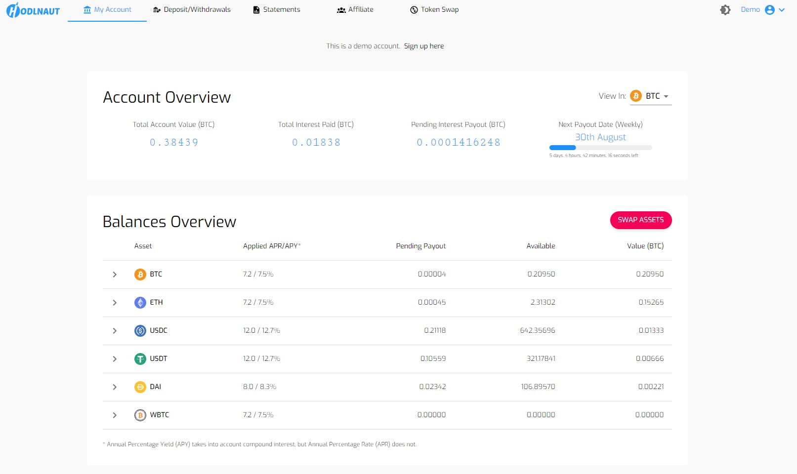Viewport: 797px width, 474px height.
Task: Click Total Account Value 0.38439
Action: click(174, 143)
